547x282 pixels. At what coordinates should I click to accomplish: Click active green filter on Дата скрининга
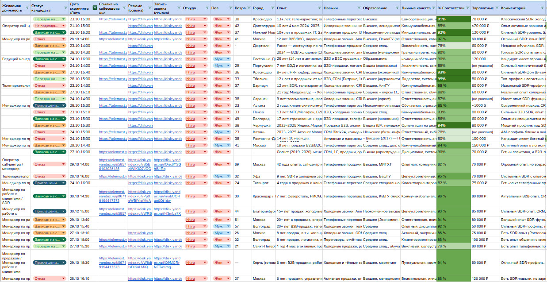tap(95, 8)
